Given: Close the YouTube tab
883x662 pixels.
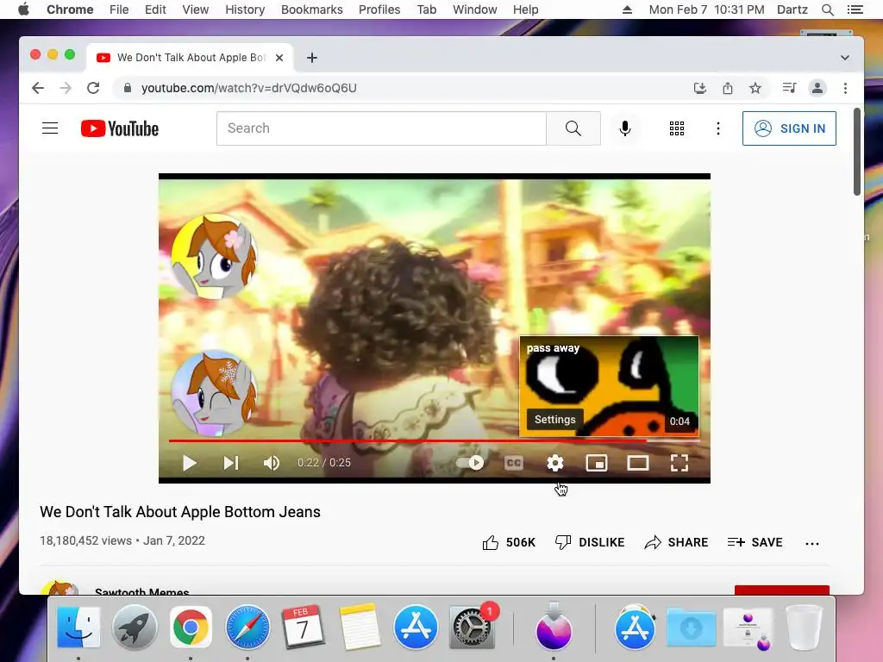Looking at the screenshot, I should (x=279, y=58).
